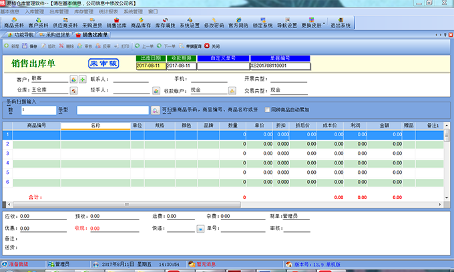Open the 基本信息 menu
454x272 pixels.
(9, 11)
